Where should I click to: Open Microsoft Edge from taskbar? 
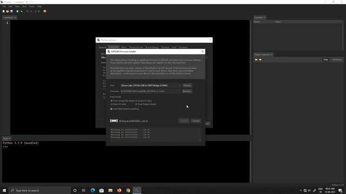(92, 190)
